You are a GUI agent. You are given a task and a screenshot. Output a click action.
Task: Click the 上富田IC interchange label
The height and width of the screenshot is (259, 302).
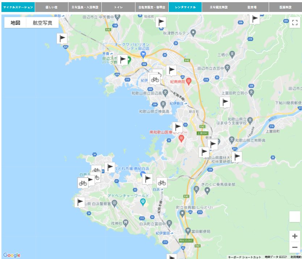pos(202,133)
